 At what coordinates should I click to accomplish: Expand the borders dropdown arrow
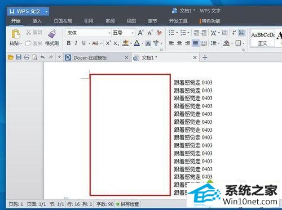pos(244,43)
